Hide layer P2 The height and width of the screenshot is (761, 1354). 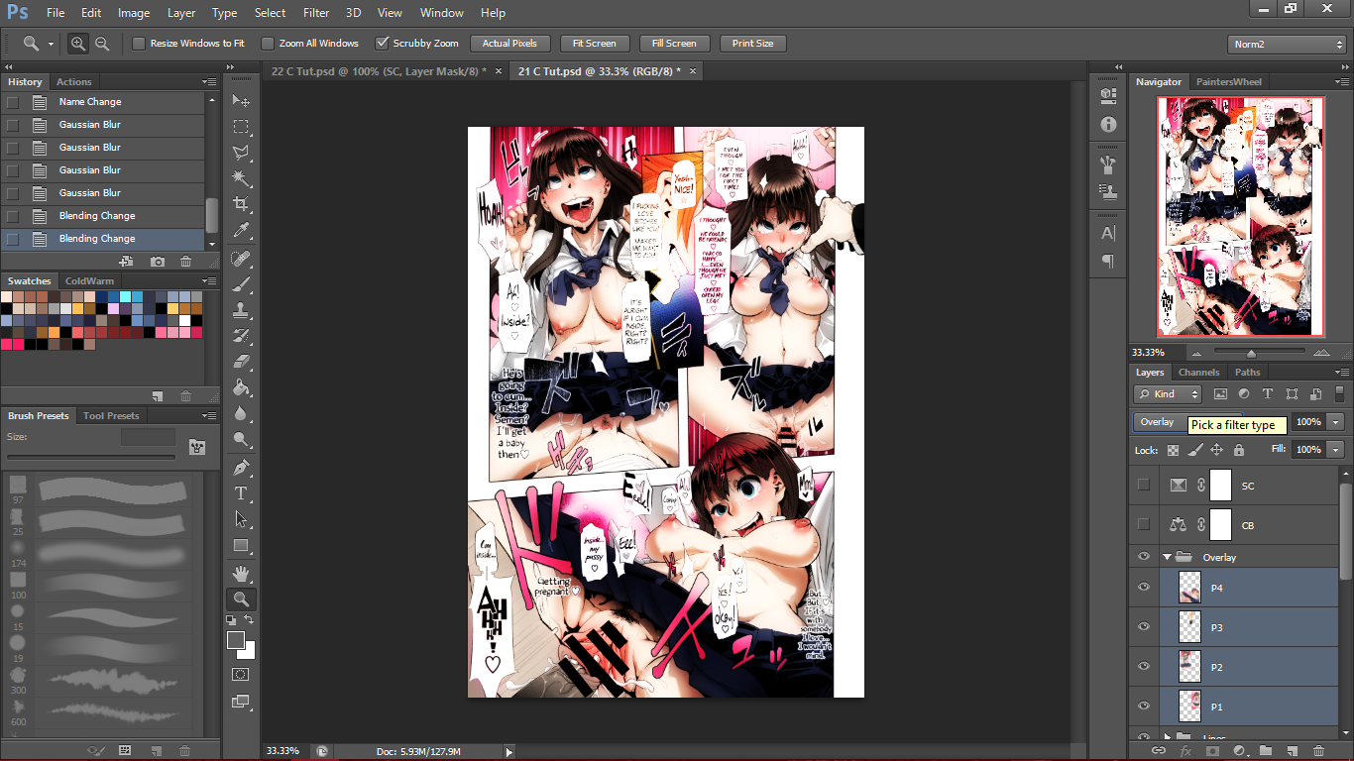click(x=1144, y=667)
